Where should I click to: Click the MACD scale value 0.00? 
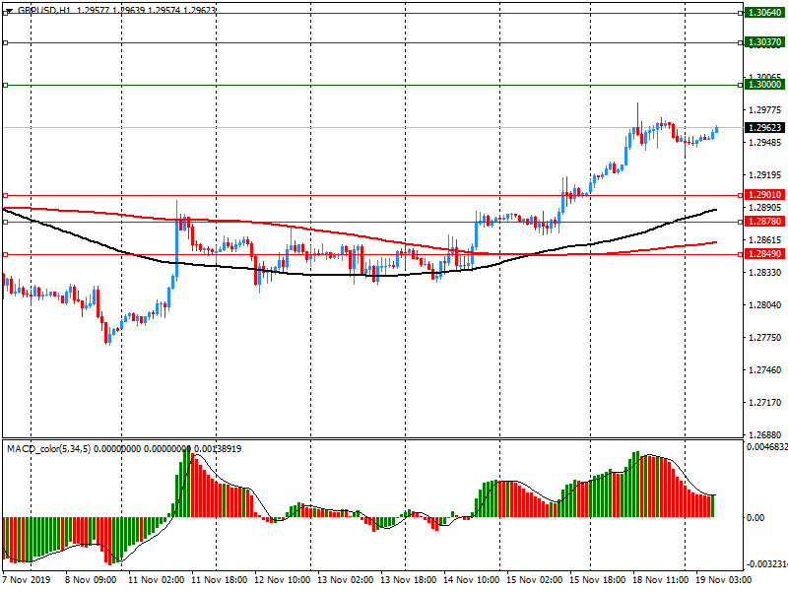pyautogui.click(x=755, y=518)
